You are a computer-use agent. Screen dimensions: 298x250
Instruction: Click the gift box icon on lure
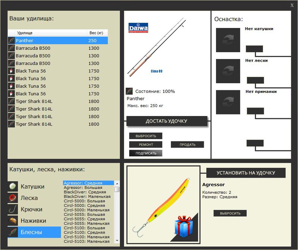pos(183,226)
